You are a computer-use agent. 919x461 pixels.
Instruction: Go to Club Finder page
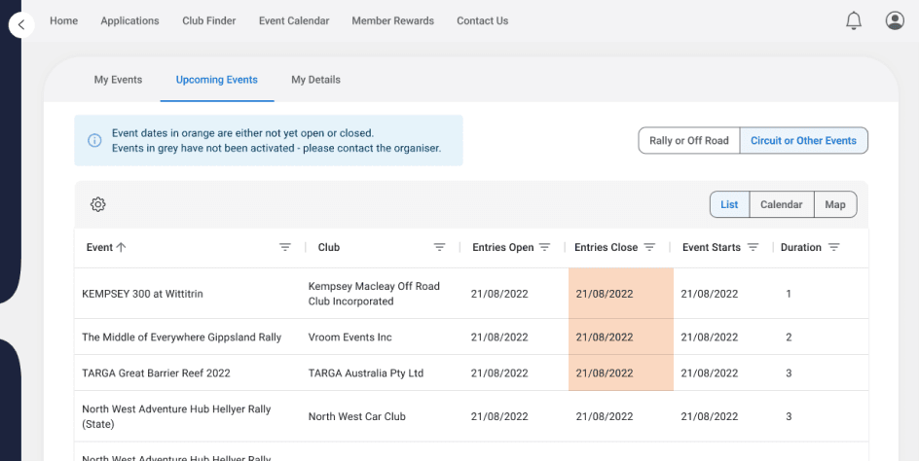click(x=208, y=20)
